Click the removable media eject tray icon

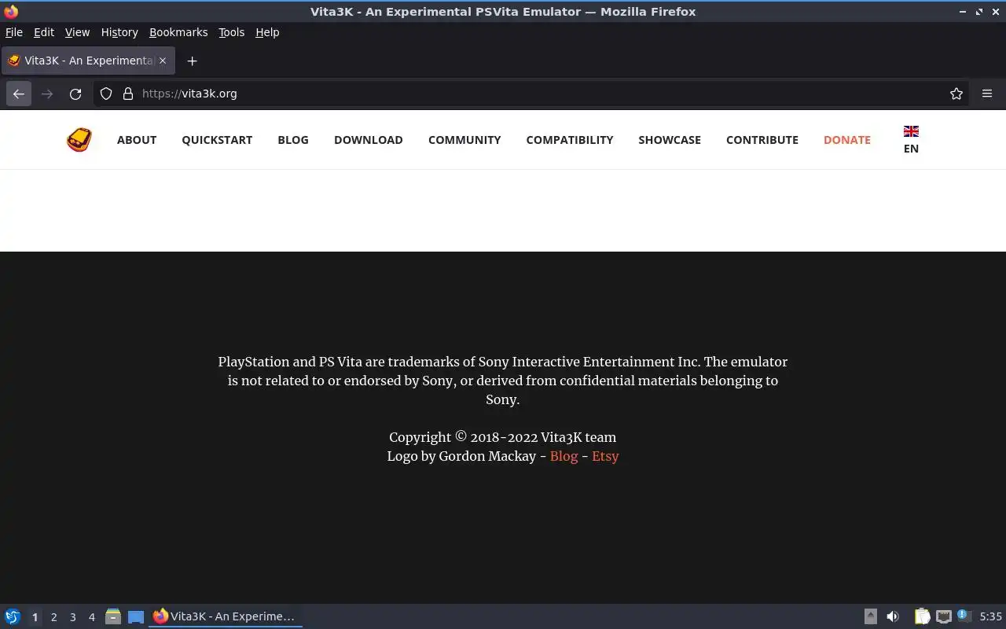(871, 616)
